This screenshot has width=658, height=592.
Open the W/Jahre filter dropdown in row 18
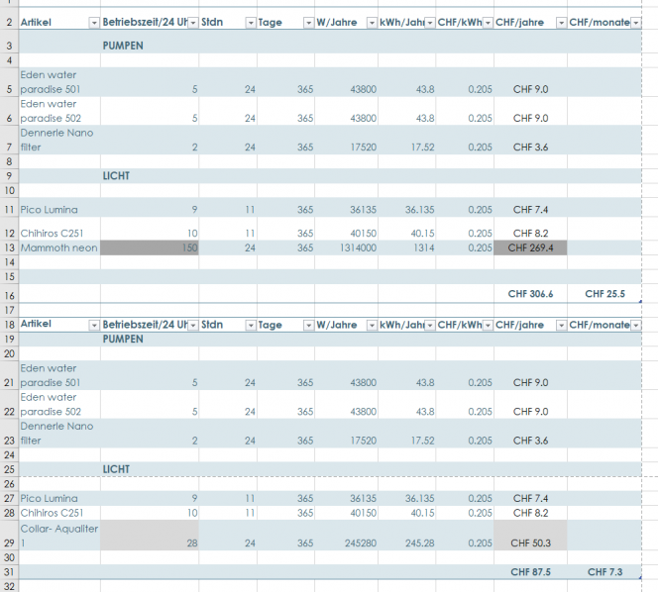click(372, 326)
